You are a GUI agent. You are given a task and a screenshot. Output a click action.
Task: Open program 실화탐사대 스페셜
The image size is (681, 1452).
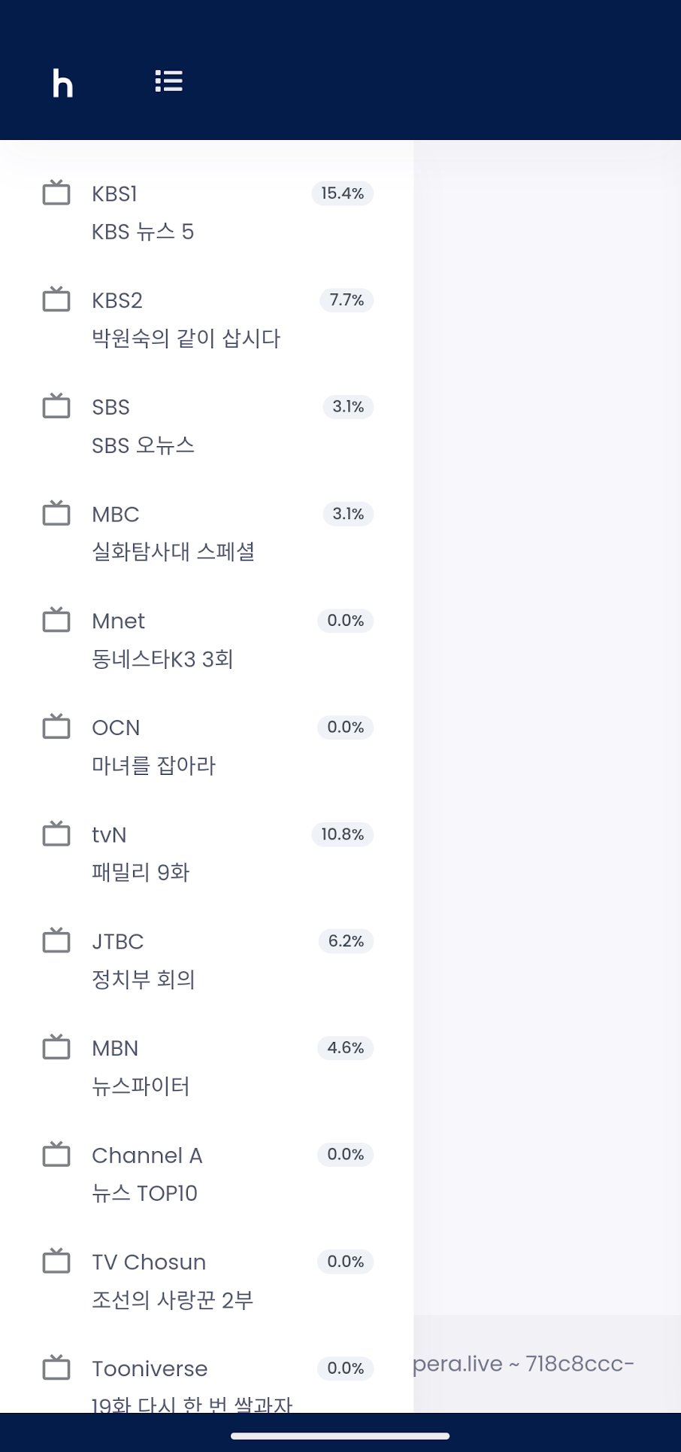pyautogui.click(x=173, y=552)
